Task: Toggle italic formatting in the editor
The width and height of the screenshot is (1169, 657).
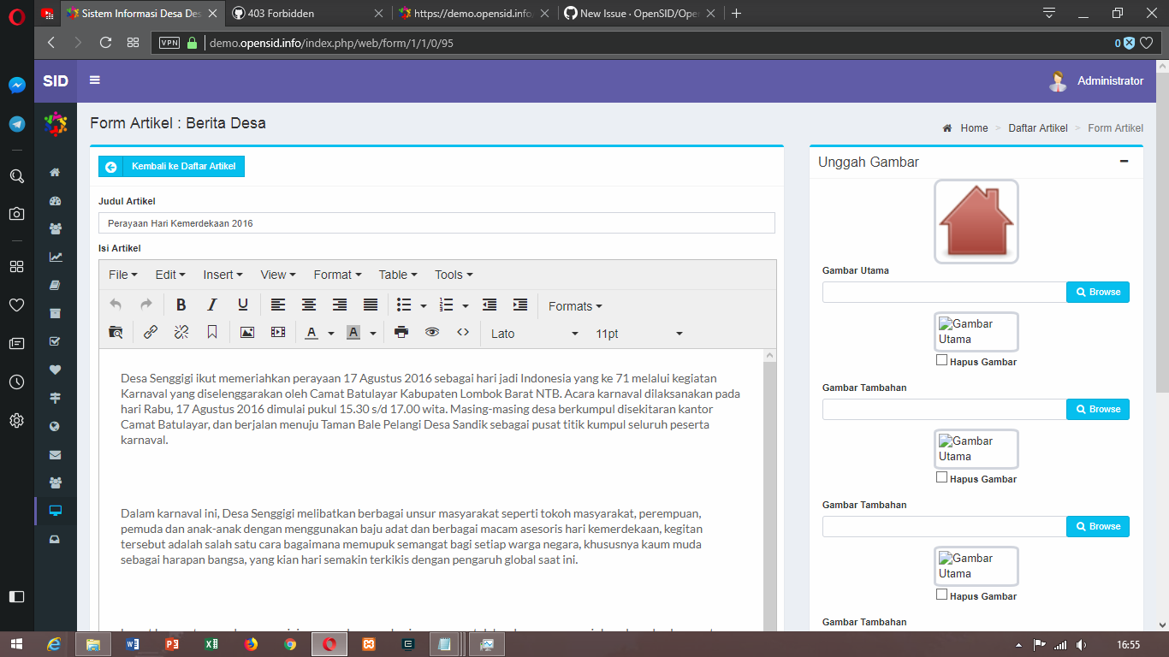Action: [212, 305]
